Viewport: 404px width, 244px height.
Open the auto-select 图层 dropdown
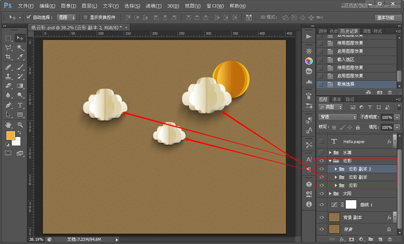[66, 17]
